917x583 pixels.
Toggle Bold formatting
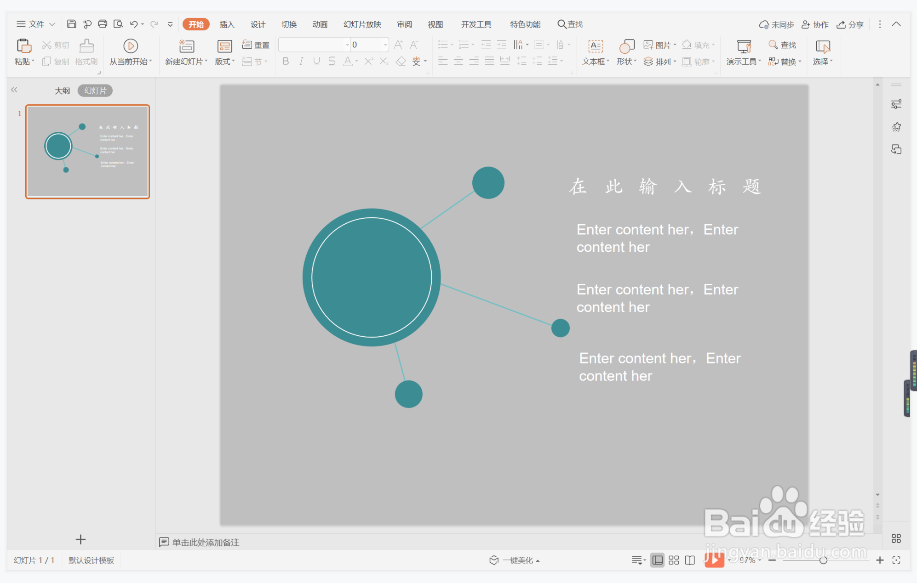[x=286, y=61]
